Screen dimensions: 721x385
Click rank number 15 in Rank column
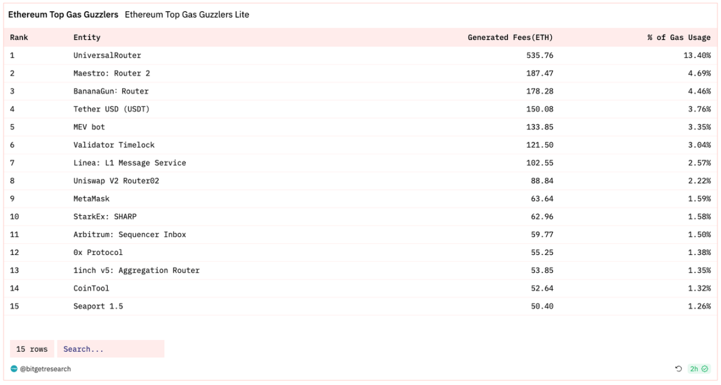tap(14, 306)
